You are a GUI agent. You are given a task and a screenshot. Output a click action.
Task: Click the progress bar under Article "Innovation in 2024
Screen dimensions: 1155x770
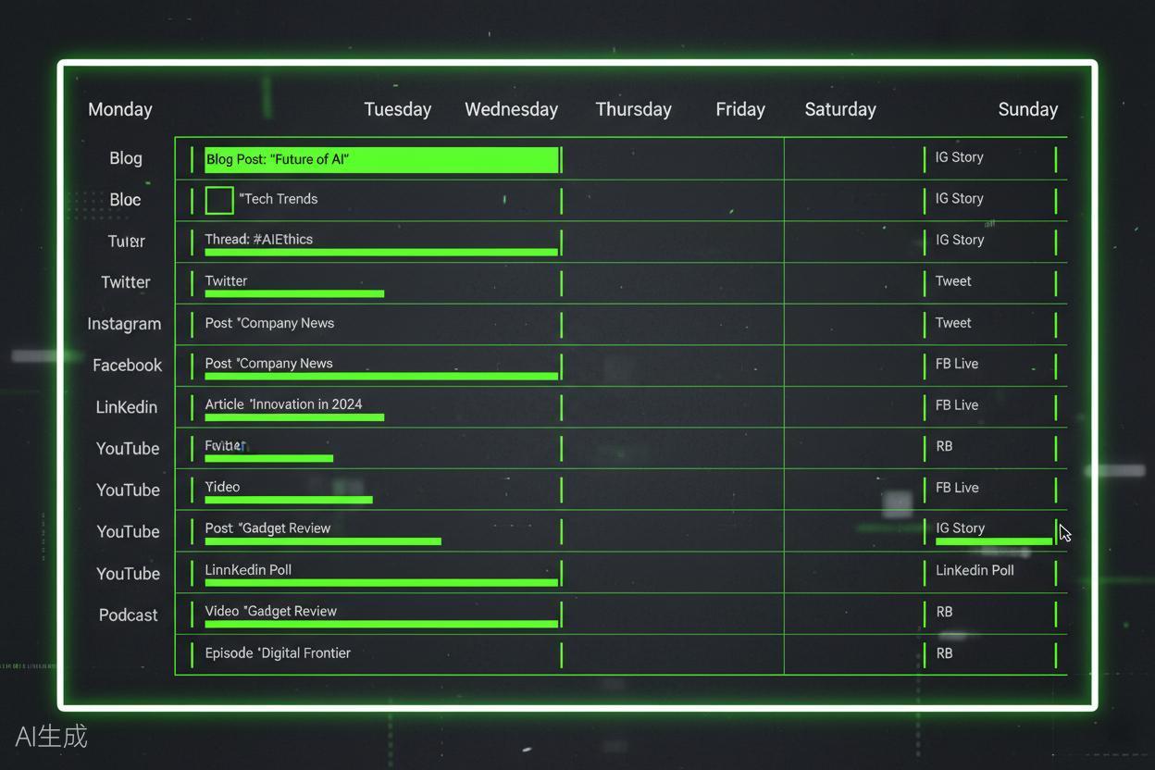click(x=294, y=417)
